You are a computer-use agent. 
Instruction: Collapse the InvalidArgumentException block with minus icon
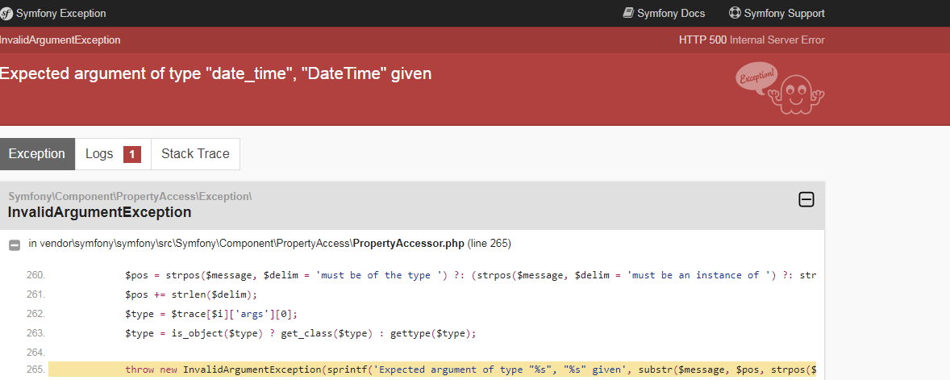(806, 199)
